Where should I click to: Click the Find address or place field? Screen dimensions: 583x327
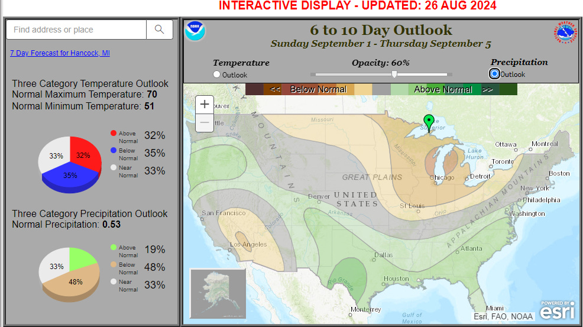click(x=76, y=30)
